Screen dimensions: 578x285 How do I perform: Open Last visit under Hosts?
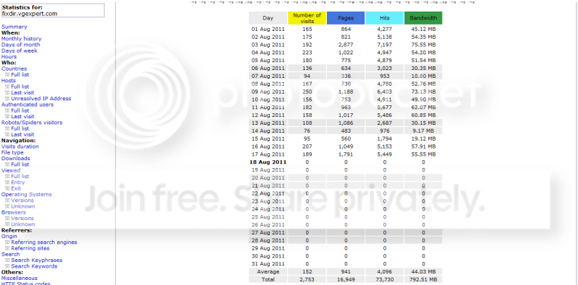(x=22, y=92)
